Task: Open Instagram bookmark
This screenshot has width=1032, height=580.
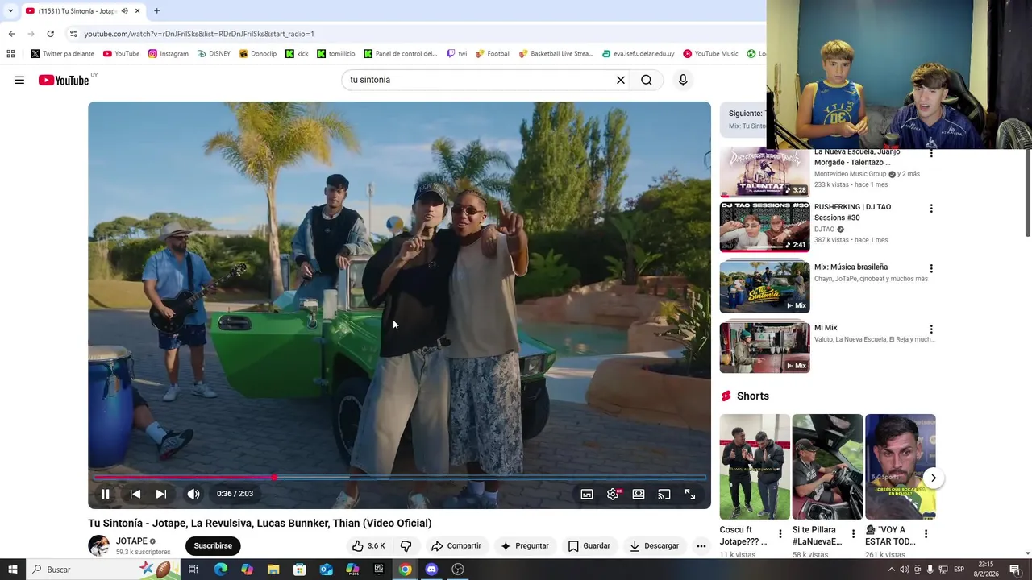Action: pos(169,54)
